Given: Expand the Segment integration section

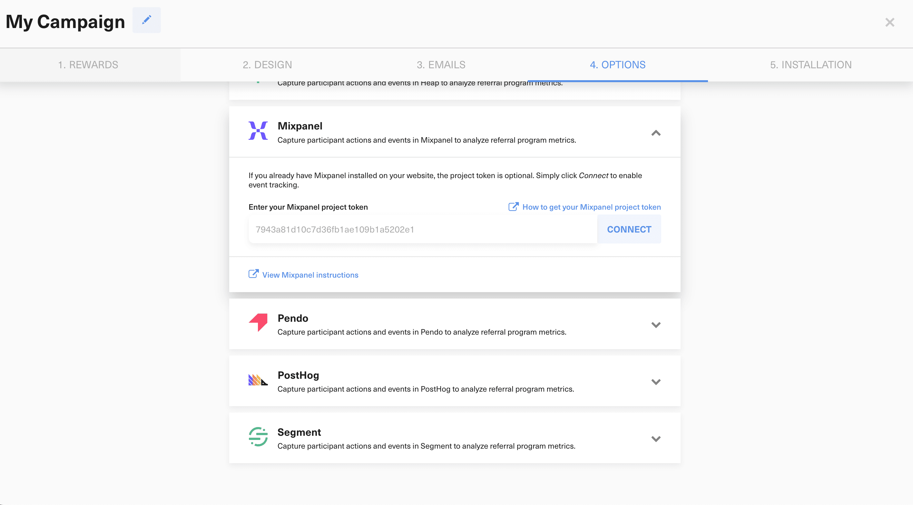Looking at the screenshot, I should 656,439.
